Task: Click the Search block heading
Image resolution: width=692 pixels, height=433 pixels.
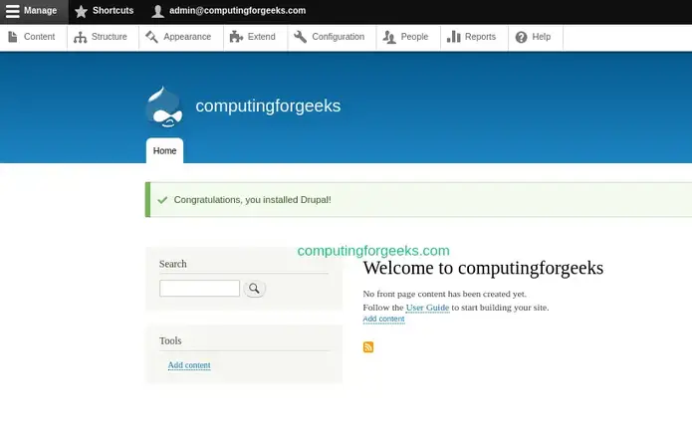Action: pos(172,264)
